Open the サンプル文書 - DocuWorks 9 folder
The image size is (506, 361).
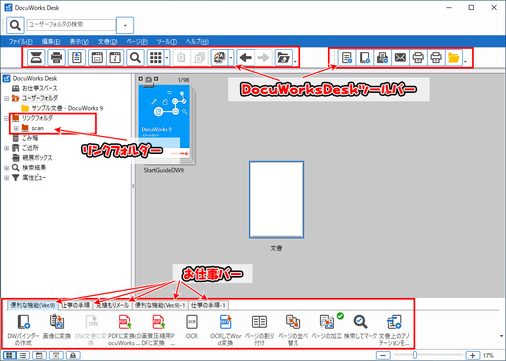(67, 108)
